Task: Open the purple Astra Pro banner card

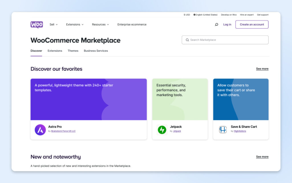Action: (88, 99)
